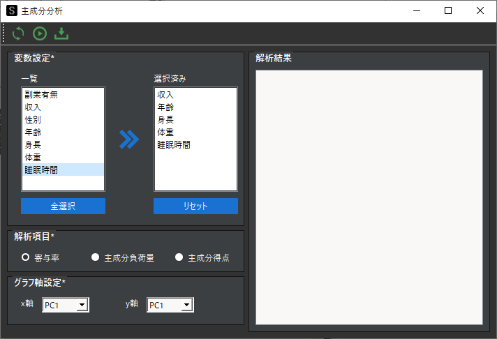Minimize the 主成分分析 window
Viewport: 497px width, 339px height.
point(417,10)
